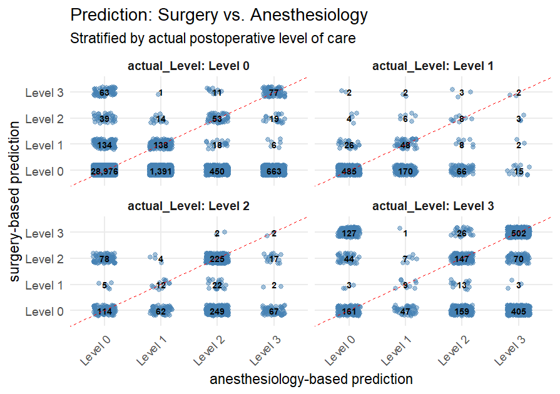Select the cluster labeled 225
The width and height of the screenshot is (560, 394).
point(217,258)
